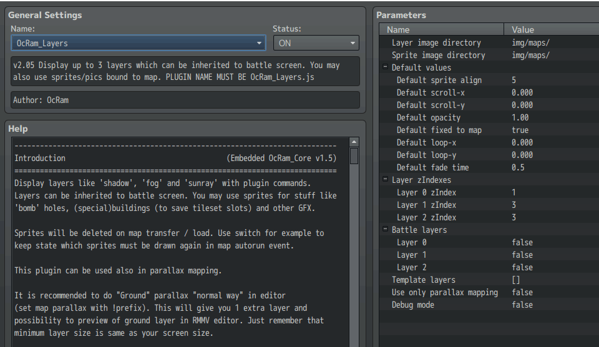The image size is (599, 347).
Task: Select the Debug mode parameter
Action: click(x=489, y=305)
